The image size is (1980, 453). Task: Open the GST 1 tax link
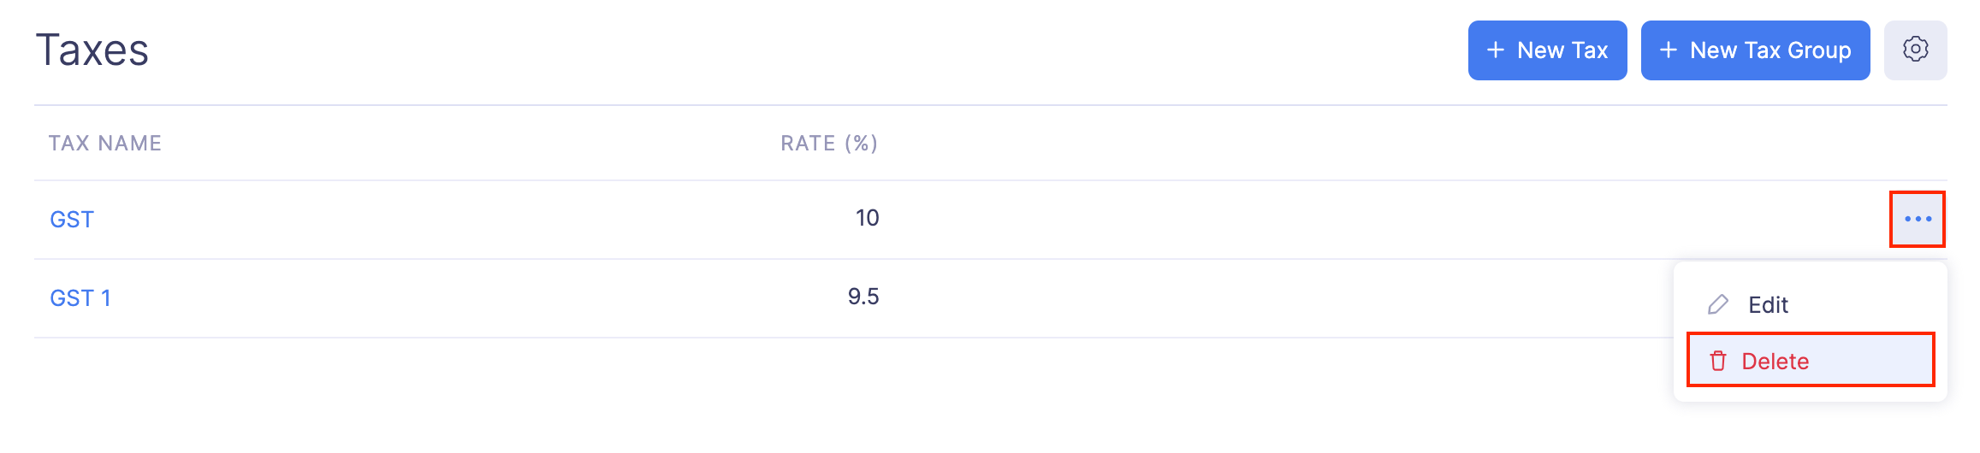(x=80, y=298)
